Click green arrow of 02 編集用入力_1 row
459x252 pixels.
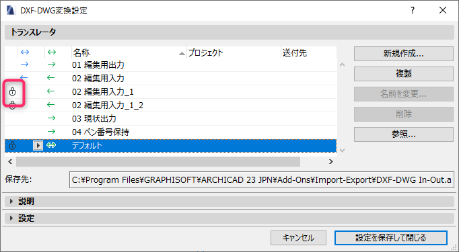coord(51,91)
